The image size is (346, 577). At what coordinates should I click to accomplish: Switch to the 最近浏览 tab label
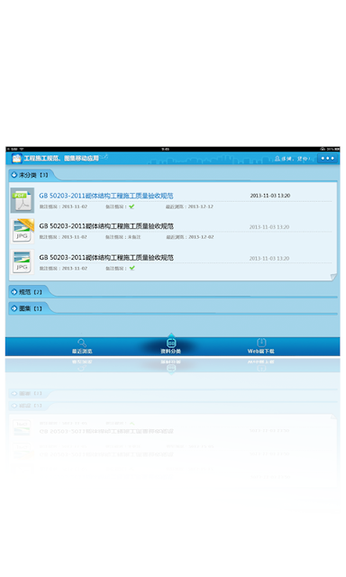[x=82, y=351]
